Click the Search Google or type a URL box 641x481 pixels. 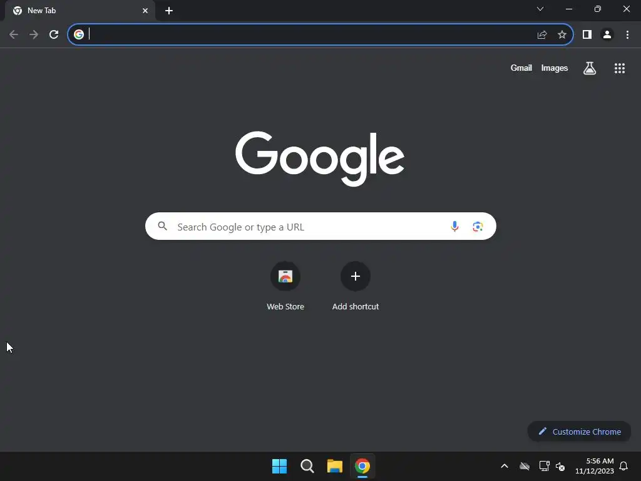[320, 226]
